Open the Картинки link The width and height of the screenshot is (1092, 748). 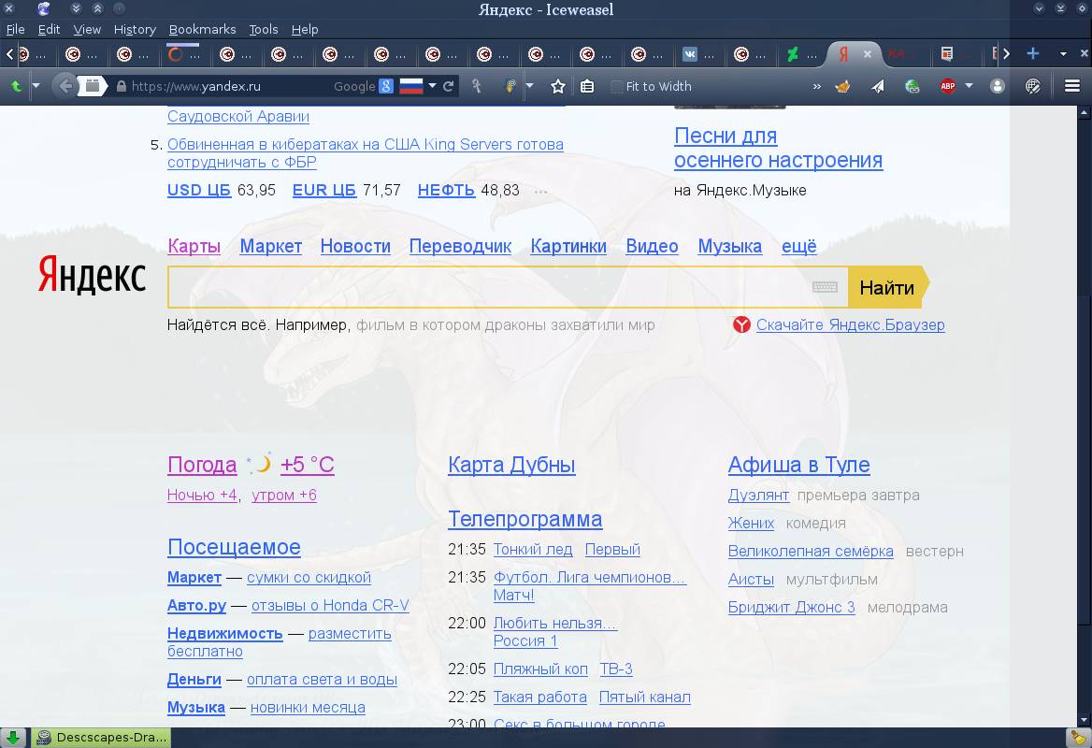point(568,247)
